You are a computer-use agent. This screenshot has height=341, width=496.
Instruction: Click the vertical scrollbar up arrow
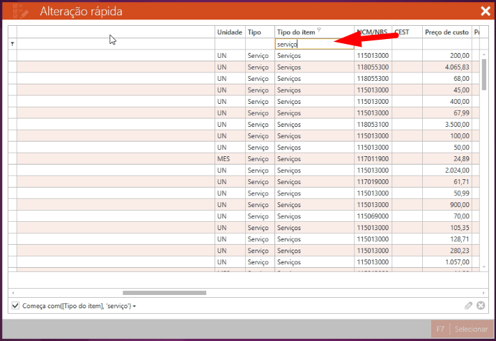tap(484, 54)
